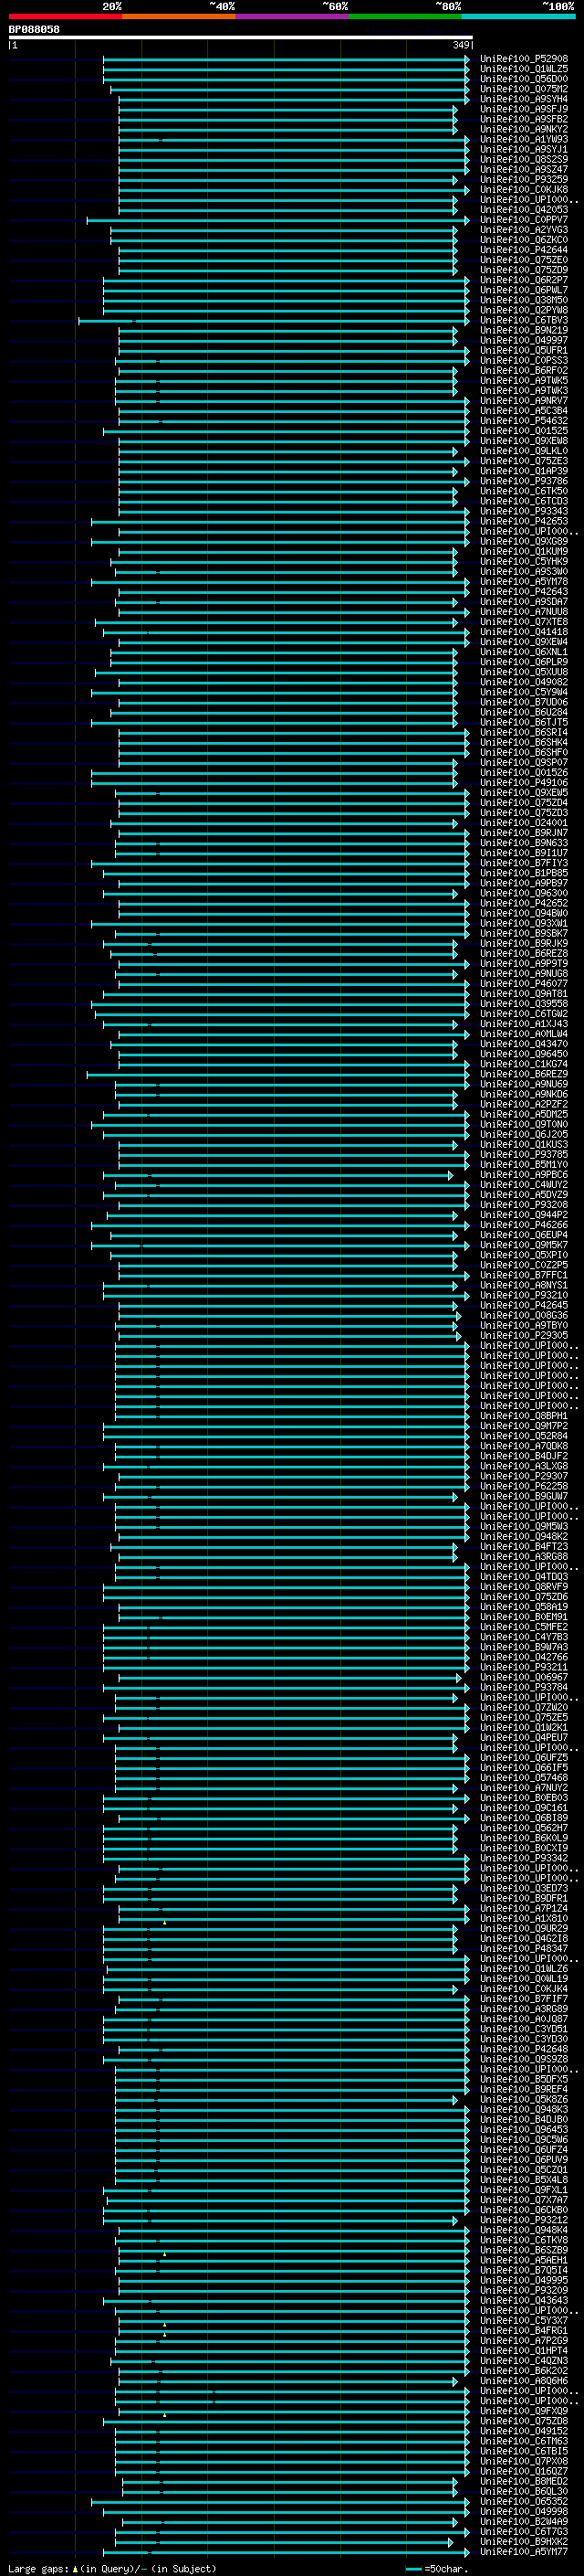The image size is (584, 2576).
Task: Select hit label UniRef100_C4WUY2
Action: [524, 1185]
